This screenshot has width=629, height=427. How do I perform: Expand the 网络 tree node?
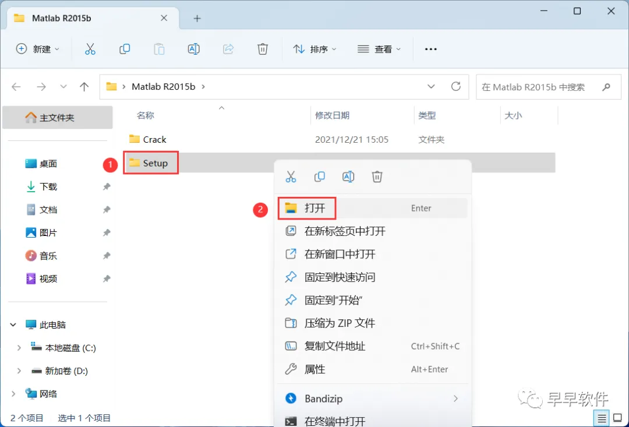(x=13, y=394)
